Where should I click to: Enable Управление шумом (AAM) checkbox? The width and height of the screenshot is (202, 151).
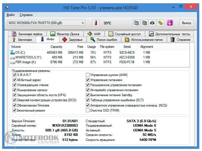(x=88, y=75)
